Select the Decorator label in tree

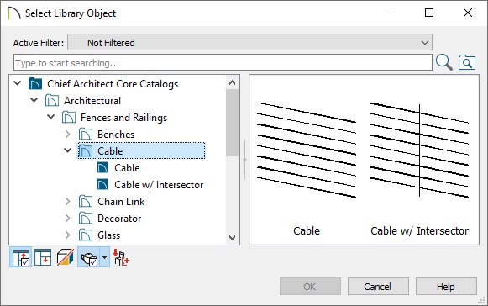119,219
